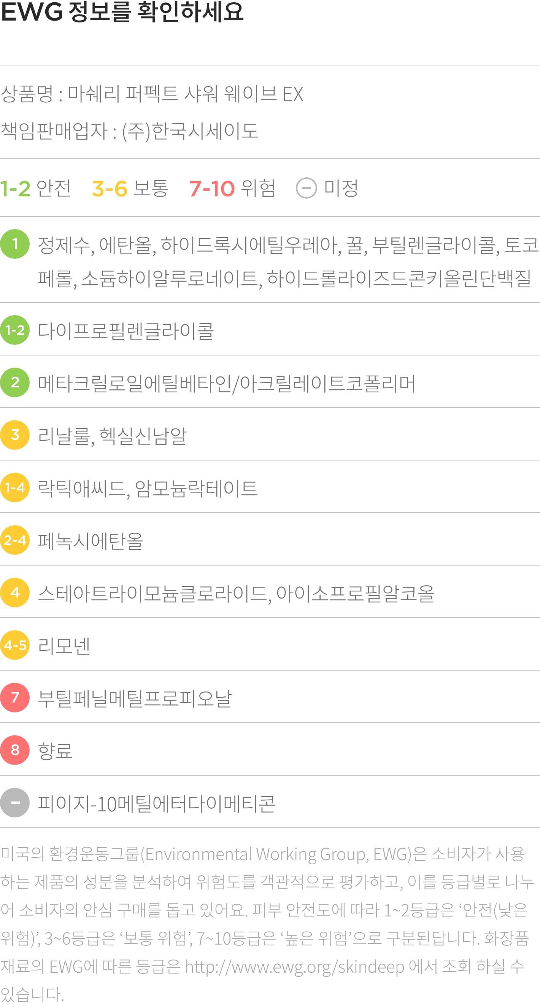Click the red grade 8 badge
540x1007 pixels.
15,750
